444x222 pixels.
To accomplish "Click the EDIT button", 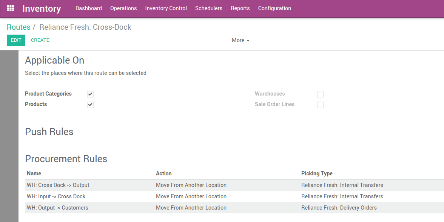I will point(16,40).
